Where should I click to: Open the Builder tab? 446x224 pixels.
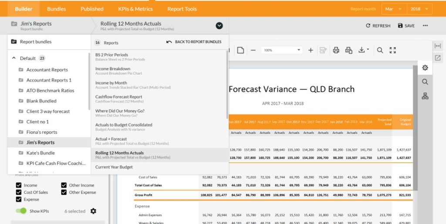pos(24,9)
